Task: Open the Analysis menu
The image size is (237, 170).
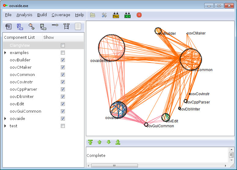Action: click(x=24, y=15)
